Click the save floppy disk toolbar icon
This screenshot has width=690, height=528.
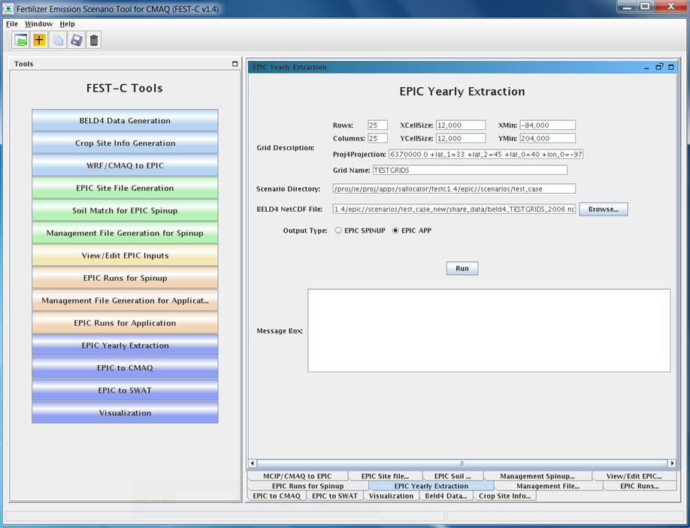point(76,40)
